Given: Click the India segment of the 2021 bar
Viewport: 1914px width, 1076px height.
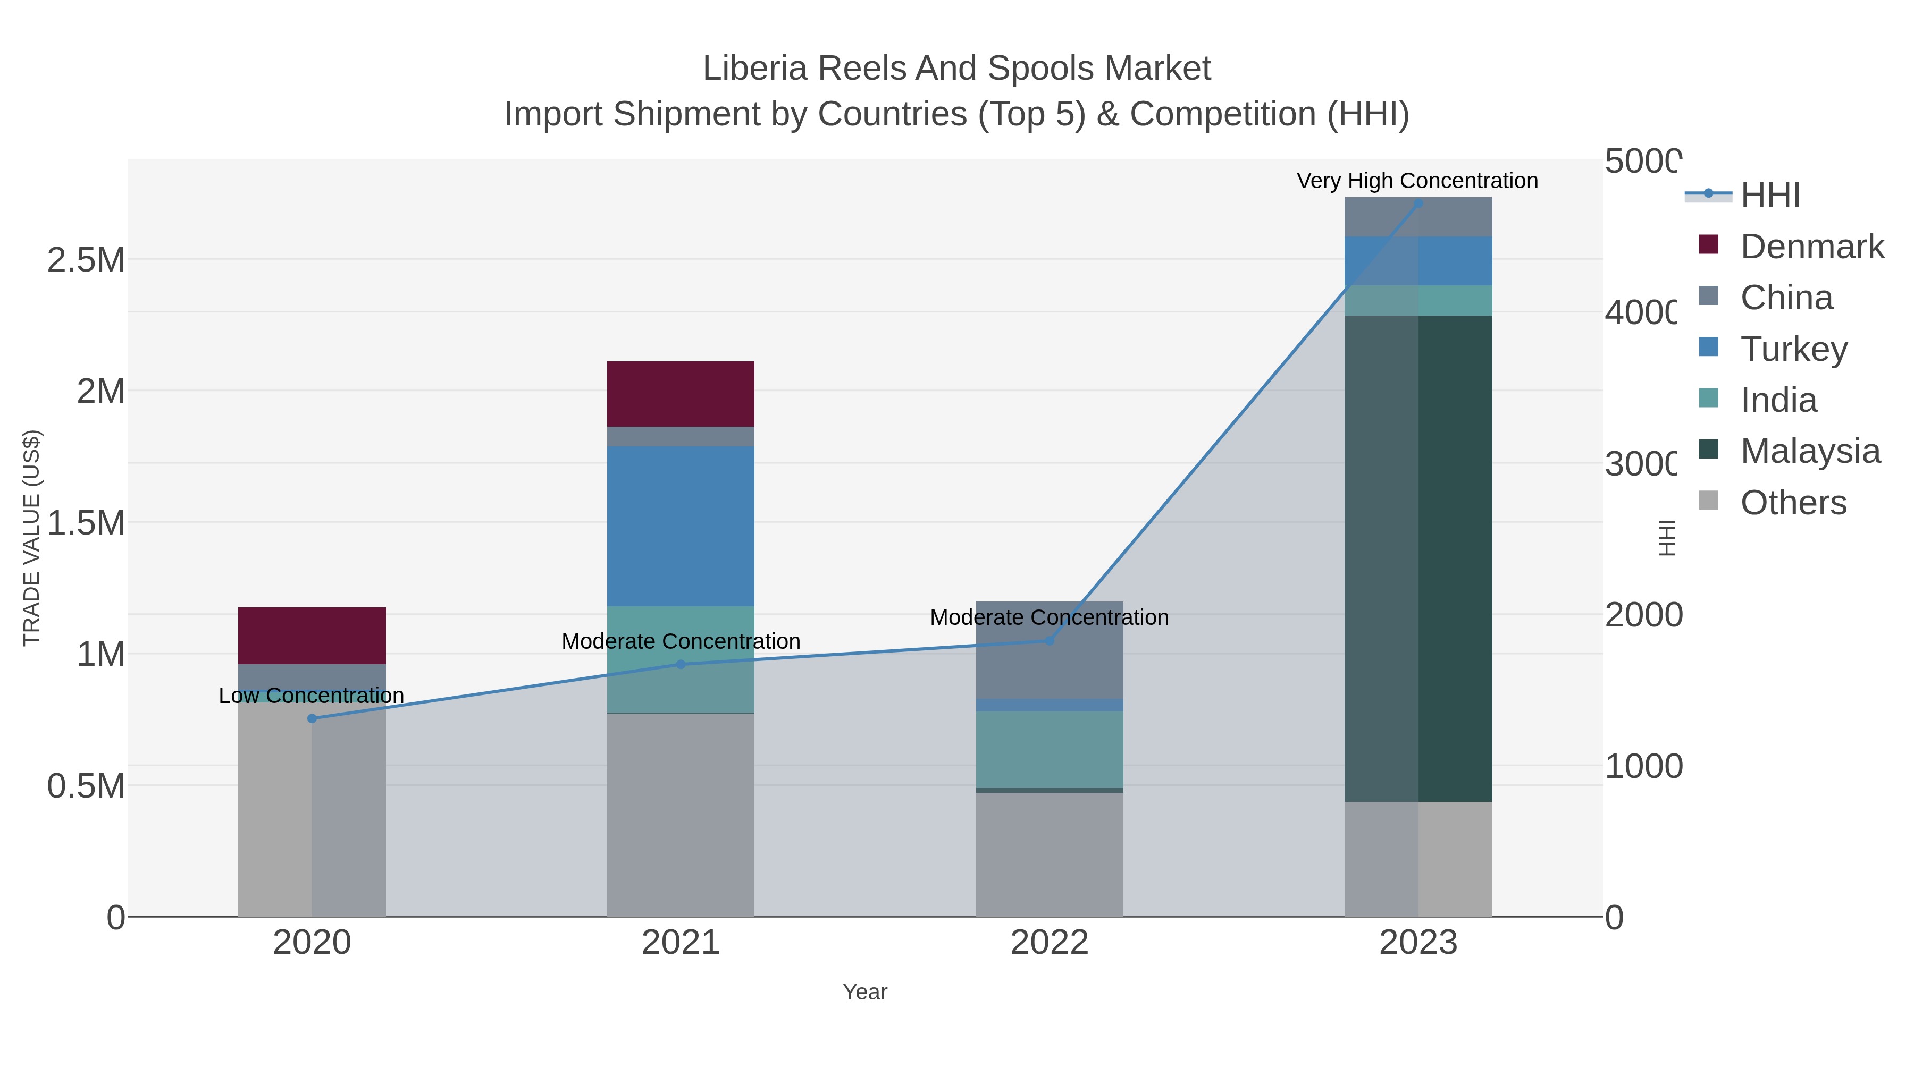Looking at the screenshot, I should [x=681, y=659].
